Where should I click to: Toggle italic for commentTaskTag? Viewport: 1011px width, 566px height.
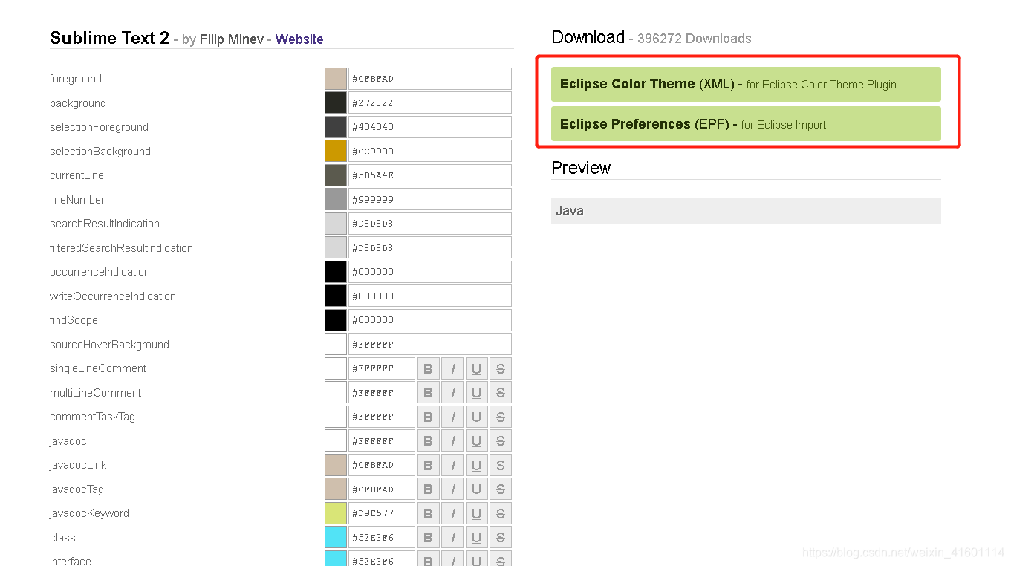[452, 417]
